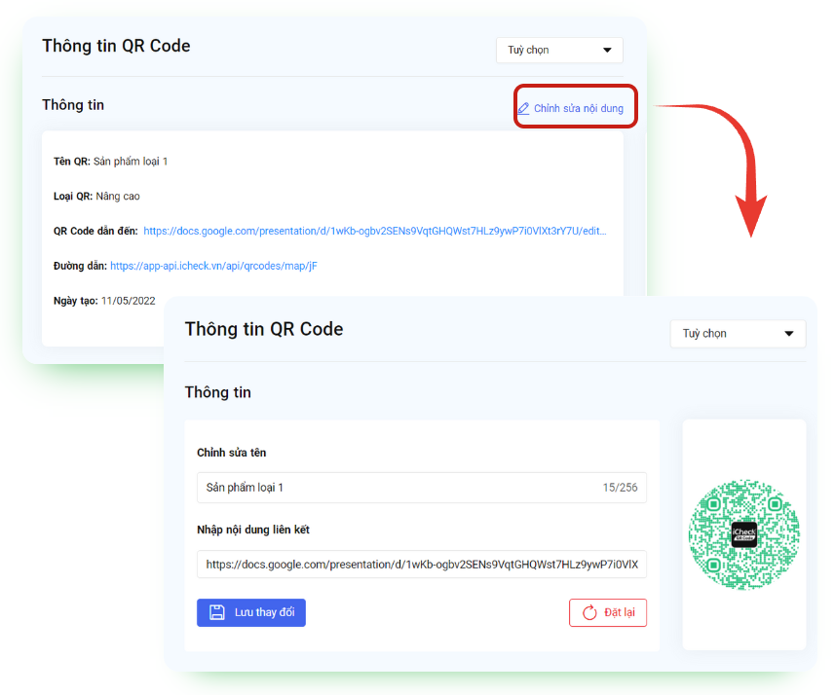The image size is (835, 695).
Task: Expand the Tuỳ chọn dropdown in the lower card
Action: coord(738,333)
